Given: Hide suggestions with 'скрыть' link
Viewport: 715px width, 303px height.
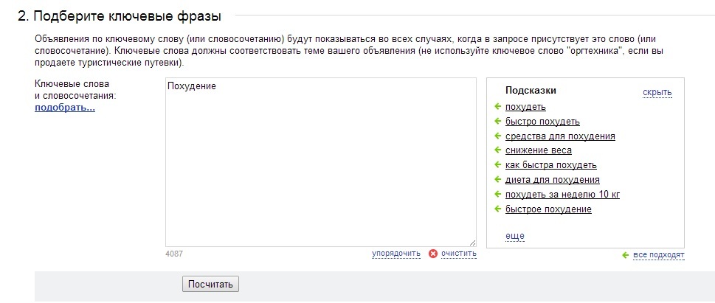Looking at the screenshot, I should point(657,92).
